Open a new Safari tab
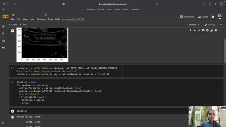Image resolution: width=226 pixels, height=127 pixels. click(215, 4)
